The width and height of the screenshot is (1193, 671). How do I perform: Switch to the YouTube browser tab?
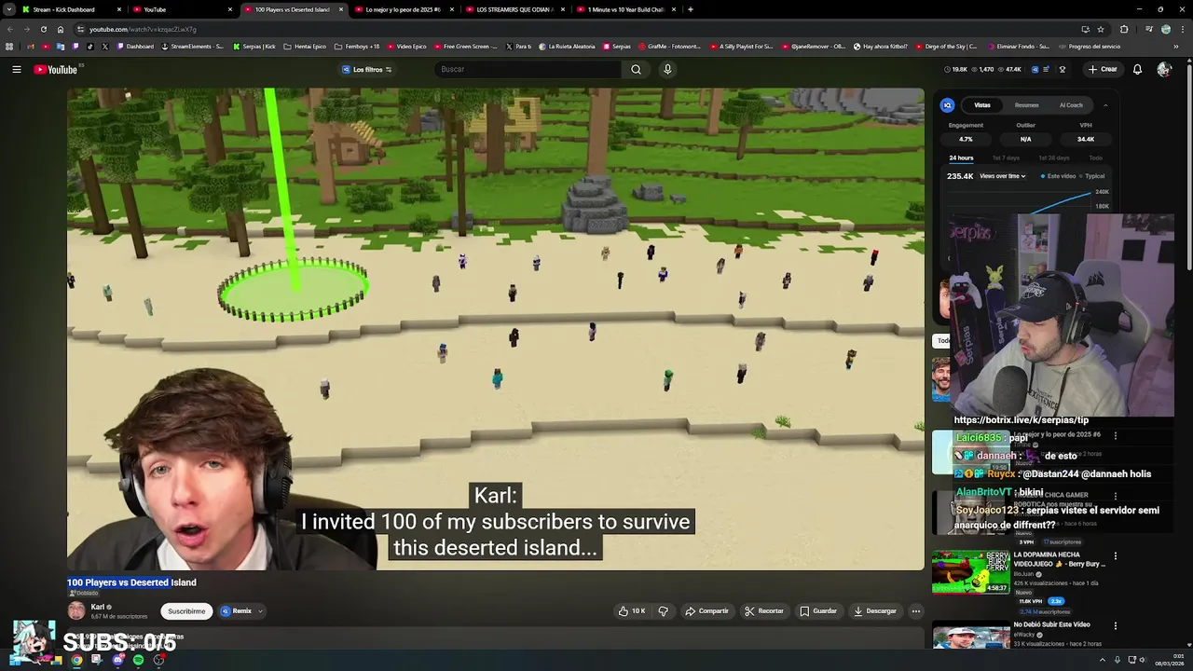(182, 9)
